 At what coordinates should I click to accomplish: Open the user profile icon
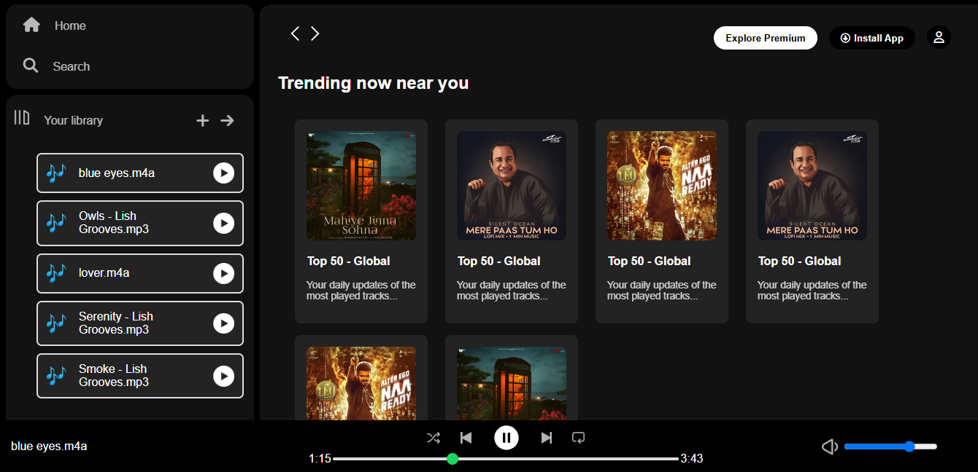(939, 37)
